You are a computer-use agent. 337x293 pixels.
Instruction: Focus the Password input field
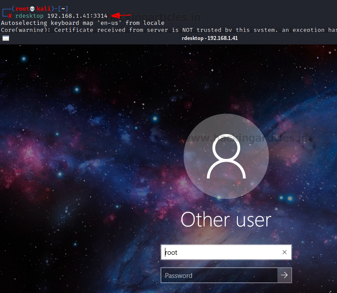tap(219, 275)
